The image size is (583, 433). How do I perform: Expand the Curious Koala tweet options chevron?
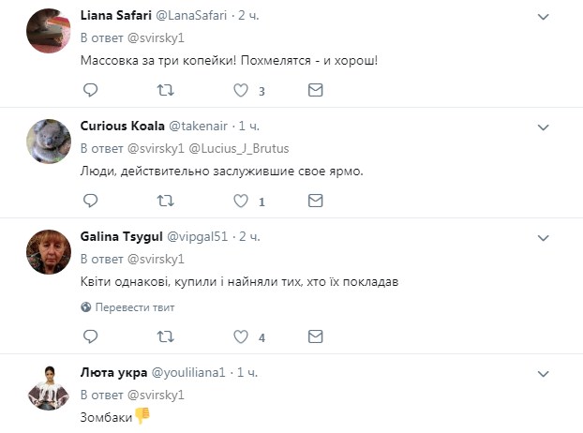click(543, 126)
